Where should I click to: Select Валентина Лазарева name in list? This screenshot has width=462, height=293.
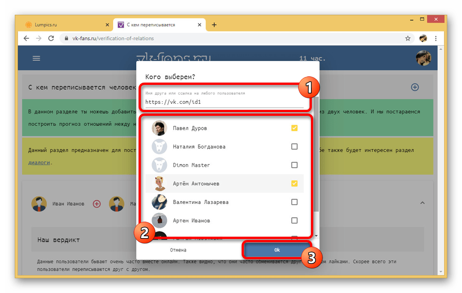[201, 202]
